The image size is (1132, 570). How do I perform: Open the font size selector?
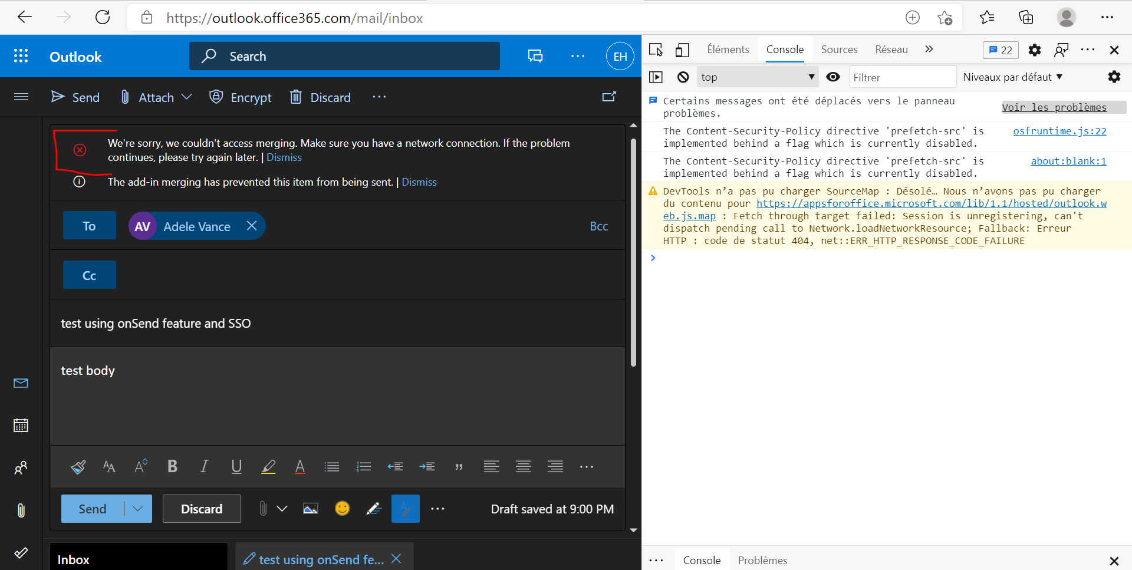[x=141, y=467]
